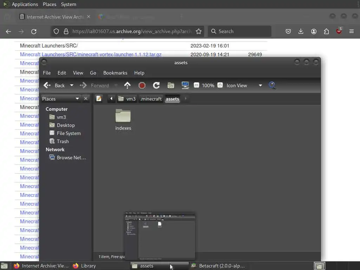Screen dimensions: 360x270
Task: Open the System menu in the top panel
Action: point(69,4)
